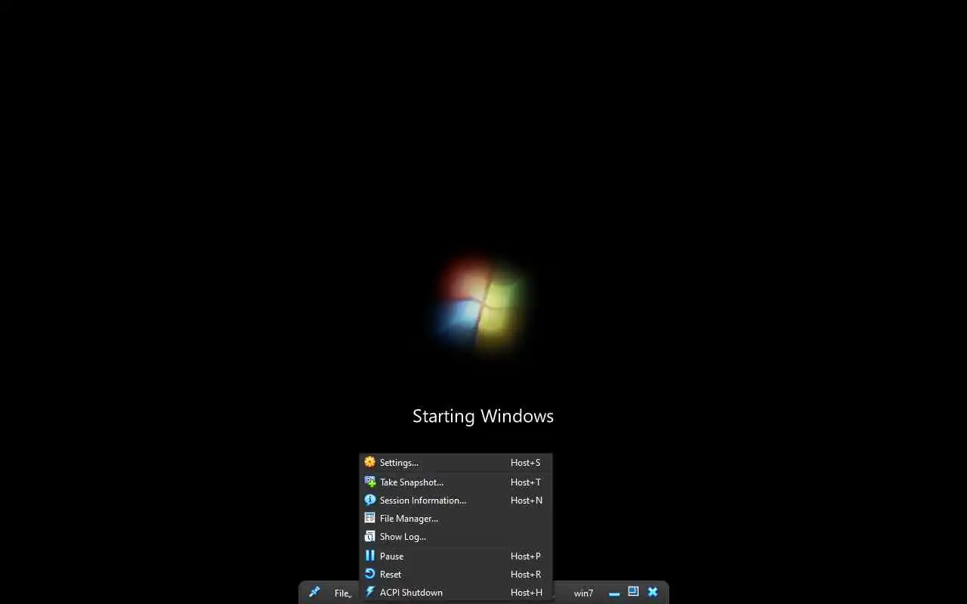The image size is (967, 604).
Task: Select Session Information menu entry
Action: pos(456,501)
